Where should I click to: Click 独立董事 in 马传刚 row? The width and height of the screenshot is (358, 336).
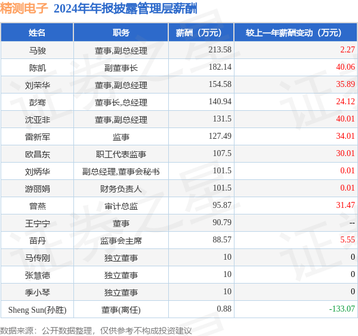(121, 258)
